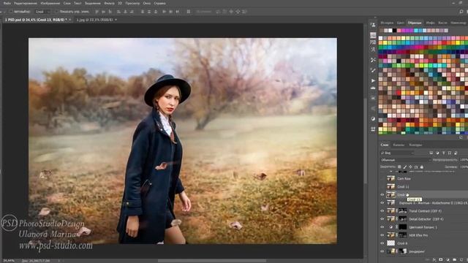Click the Align top edges icon
The height and width of the screenshot is (263, 468).
97,12
